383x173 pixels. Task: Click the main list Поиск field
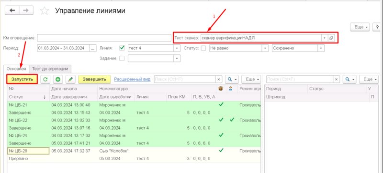(x=185, y=79)
